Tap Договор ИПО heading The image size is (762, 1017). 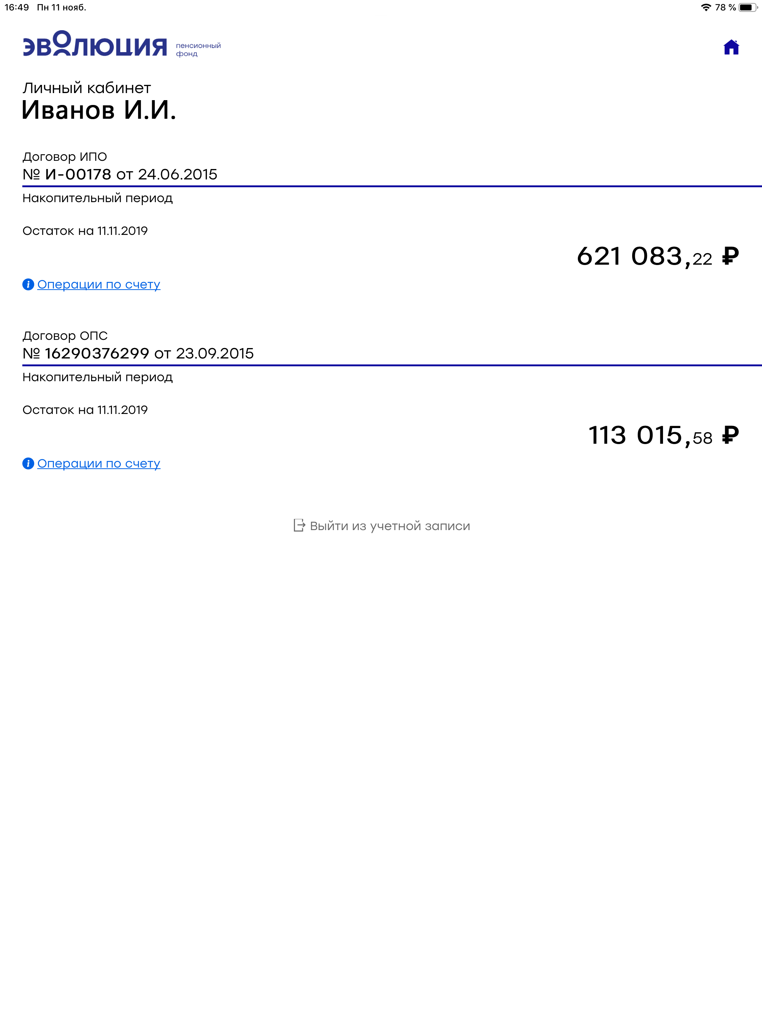(65, 157)
